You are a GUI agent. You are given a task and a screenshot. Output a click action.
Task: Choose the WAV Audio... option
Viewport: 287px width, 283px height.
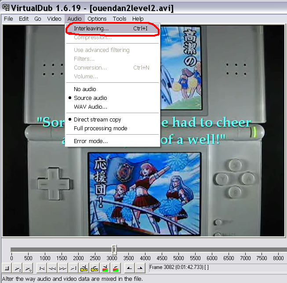113,107
